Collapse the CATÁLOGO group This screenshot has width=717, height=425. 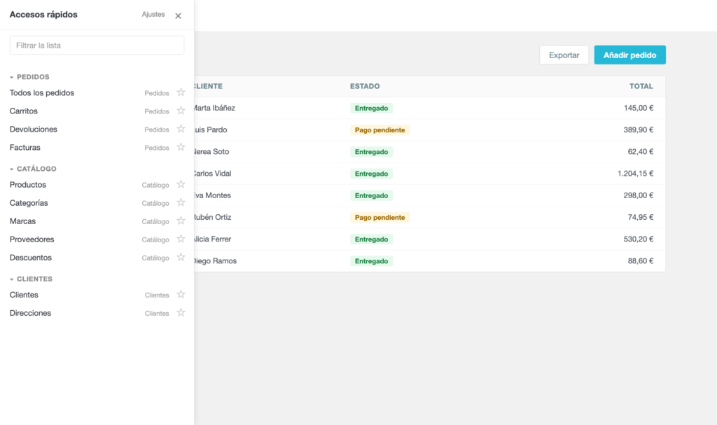pos(11,169)
